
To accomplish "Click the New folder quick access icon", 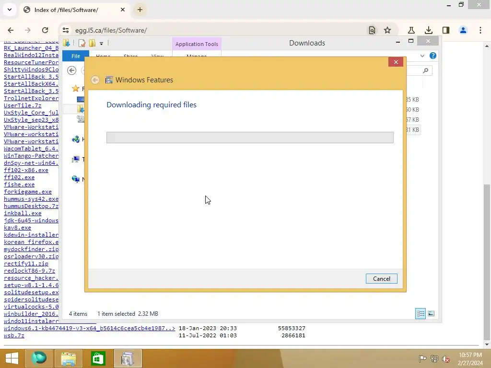I will point(93,43).
